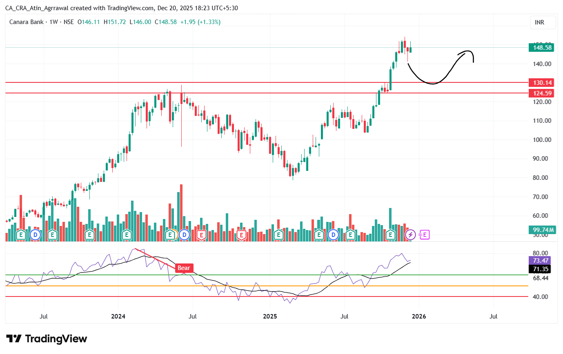Click the high value H151.72
Viewport: 563px width, 354px height.
(115, 22)
